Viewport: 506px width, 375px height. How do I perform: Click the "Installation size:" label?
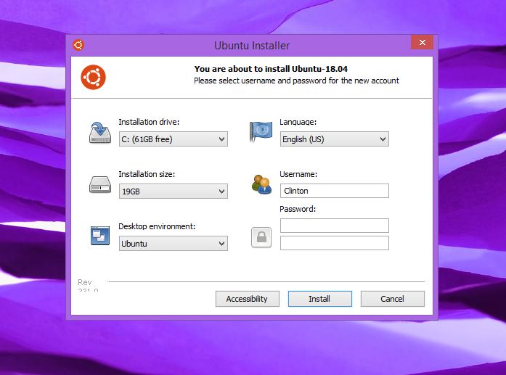coord(147,174)
